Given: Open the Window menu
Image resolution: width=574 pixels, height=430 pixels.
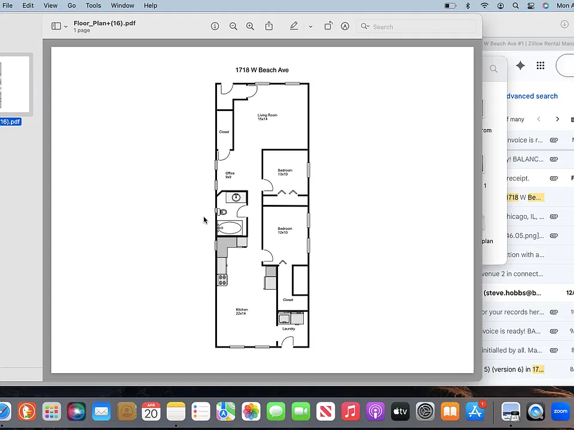Looking at the screenshot, I should click(123, 5).
